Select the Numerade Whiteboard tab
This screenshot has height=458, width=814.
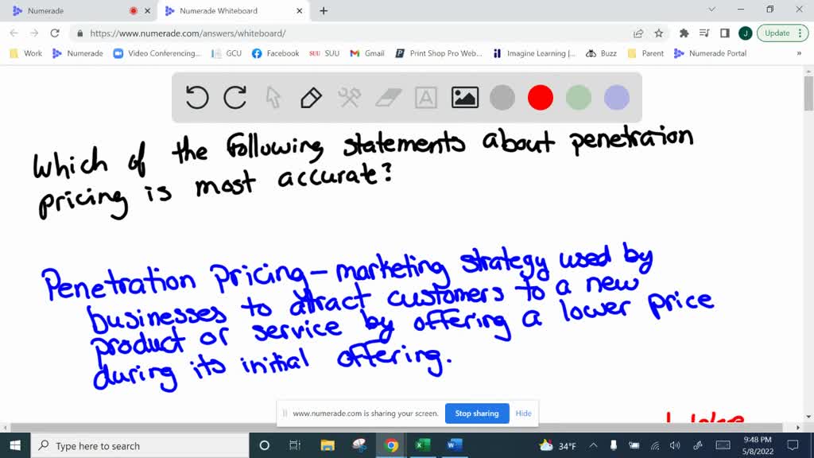(x=228, y=11)
